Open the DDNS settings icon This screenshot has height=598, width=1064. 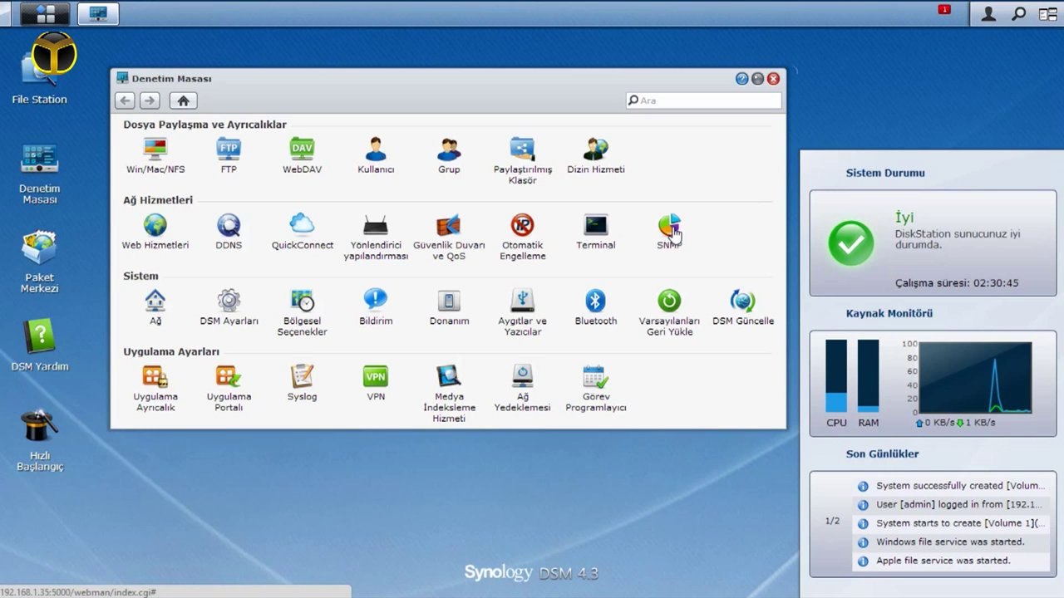(229, 231)
